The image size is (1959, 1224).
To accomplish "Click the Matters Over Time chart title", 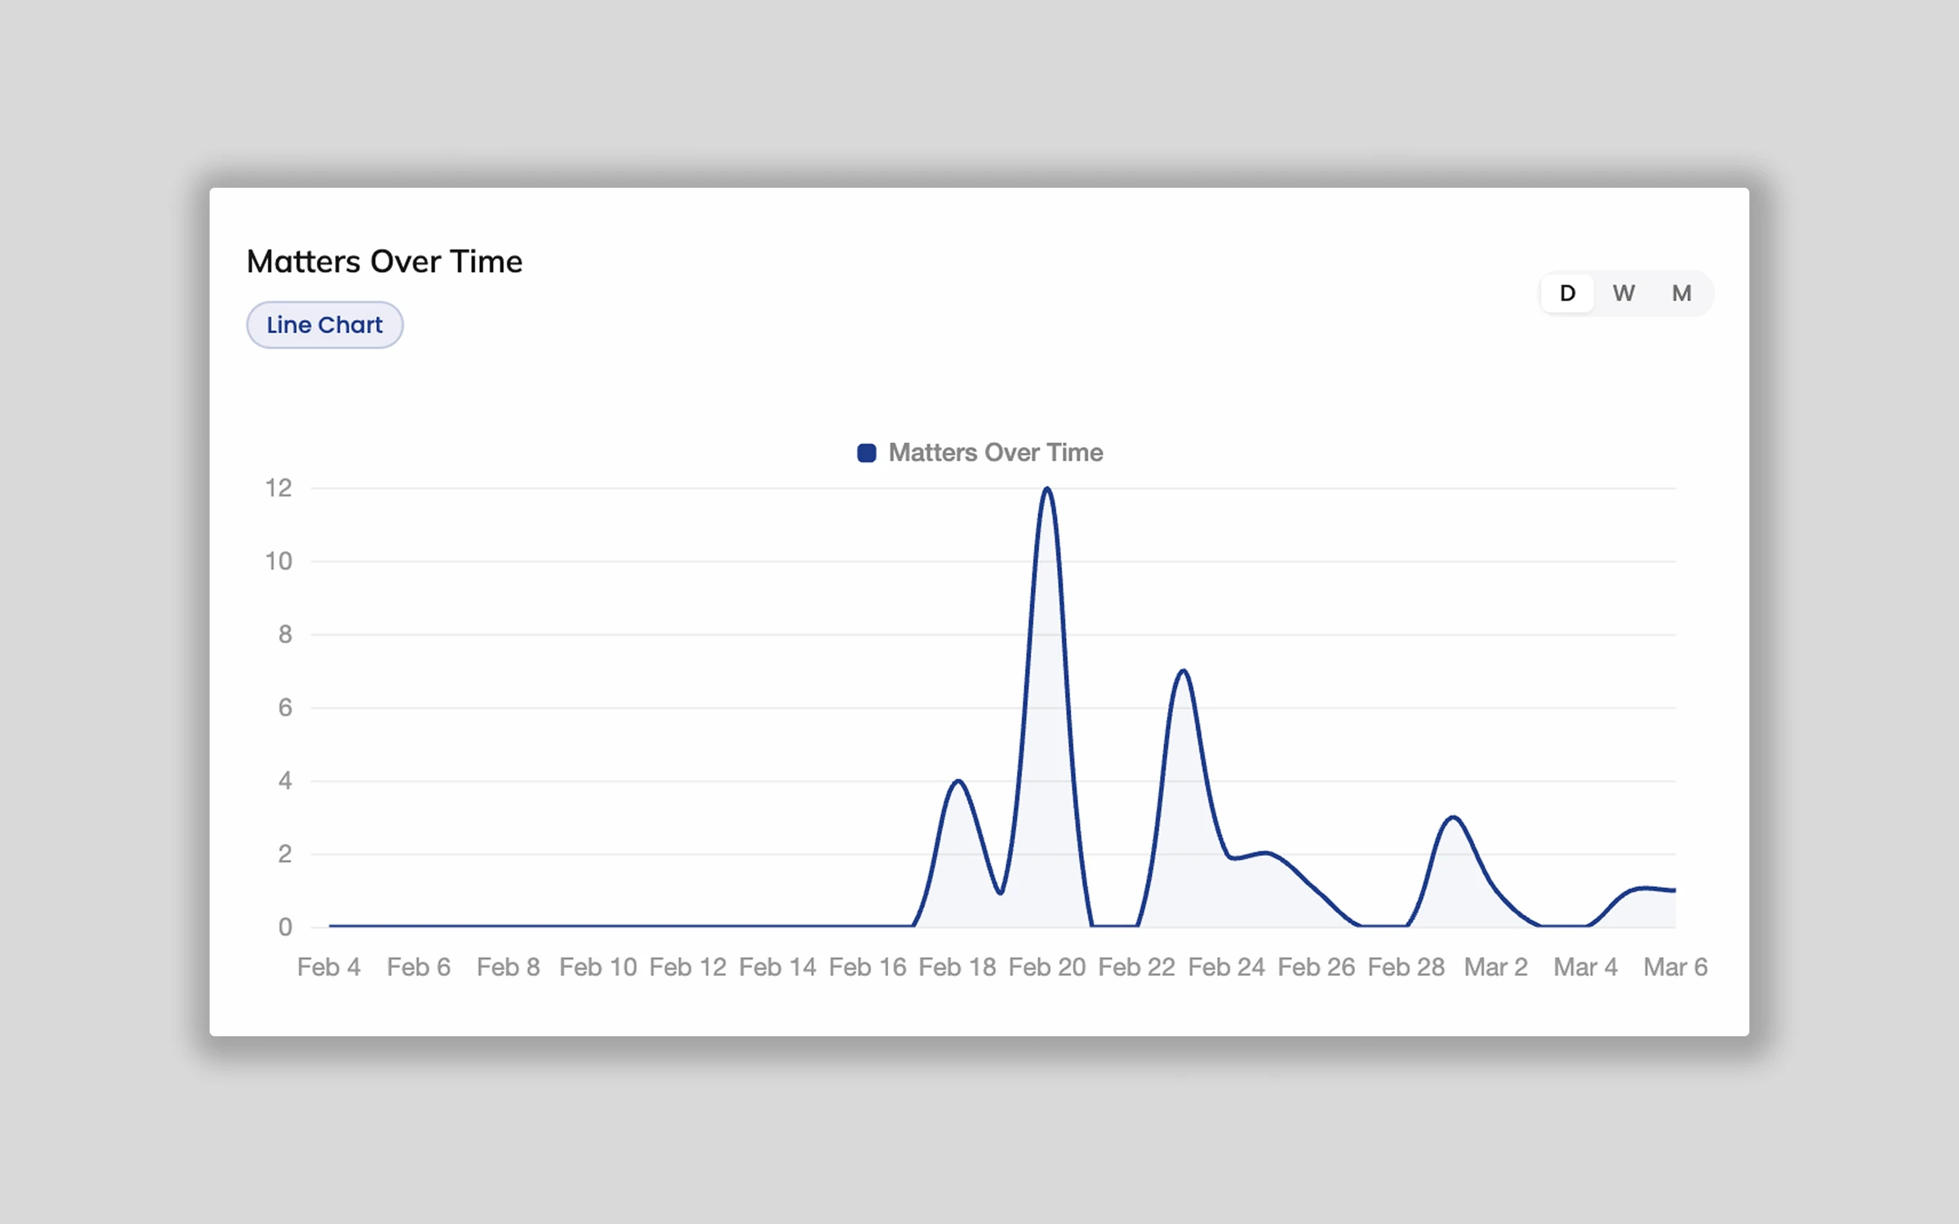I will tap(384, 261).
